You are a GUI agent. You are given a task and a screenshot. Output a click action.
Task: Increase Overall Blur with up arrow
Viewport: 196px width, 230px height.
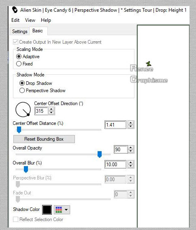(x=131, y=162)
